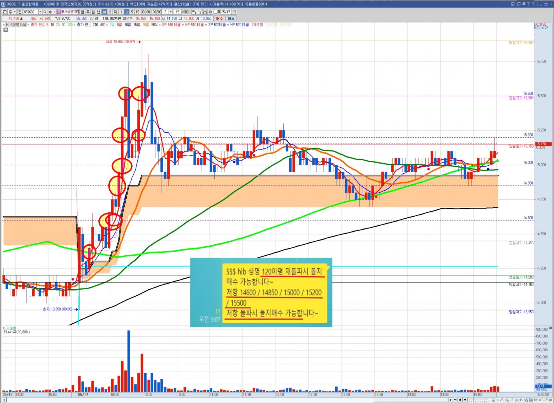Image resolution: width=554 pixels, height=403 pixels.
Task: Click the save chart floppy disk icon
Action: 205,12
